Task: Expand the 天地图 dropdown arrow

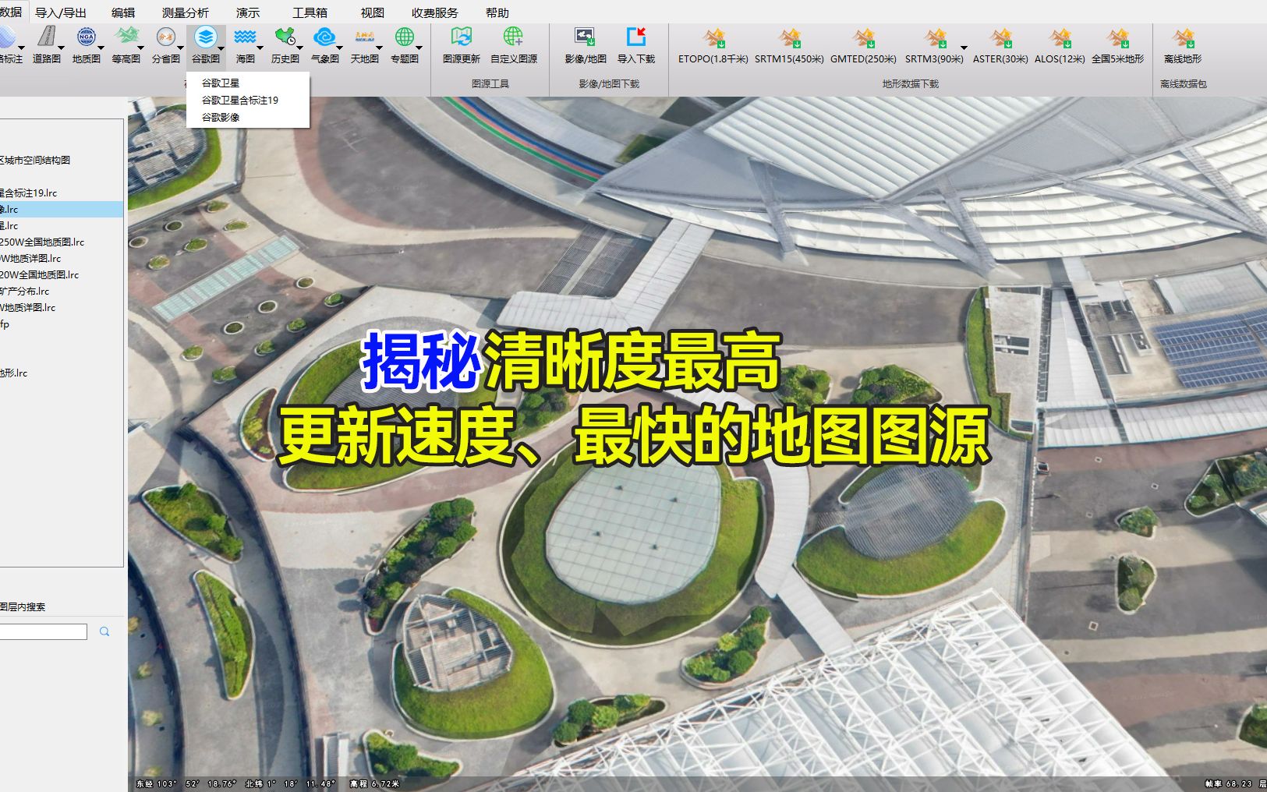Action: (380, 48)
